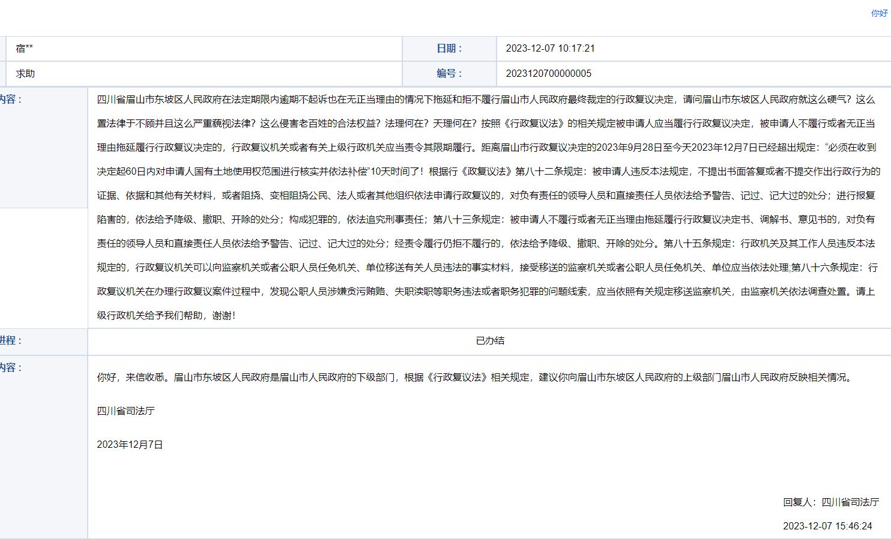Click the closing line 级行政机关给予我们帮助，谢谢！
This screenshot has width=891, height=539.
coord(167,316)
